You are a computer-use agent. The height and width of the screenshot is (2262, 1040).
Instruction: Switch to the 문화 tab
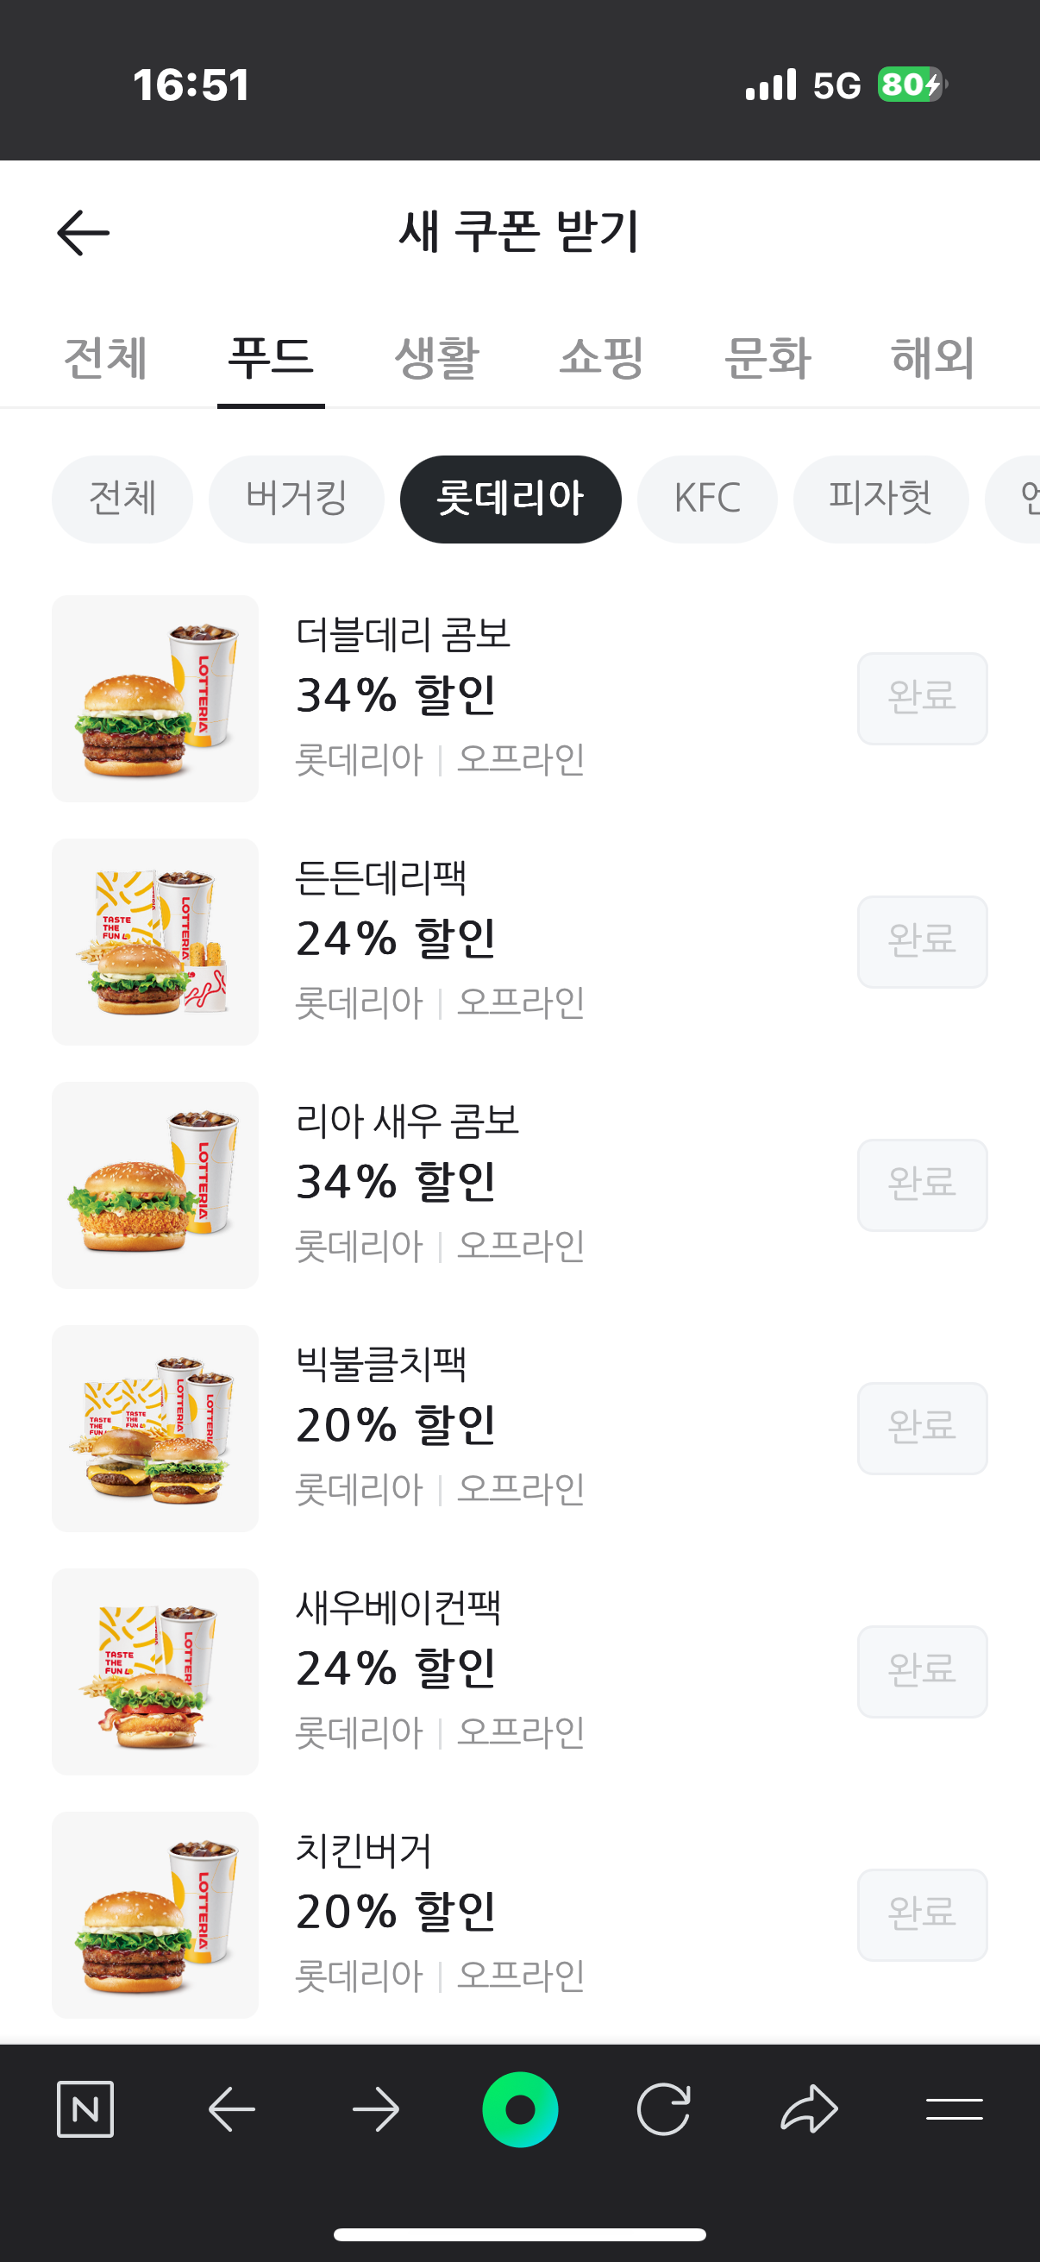point(767,358)
